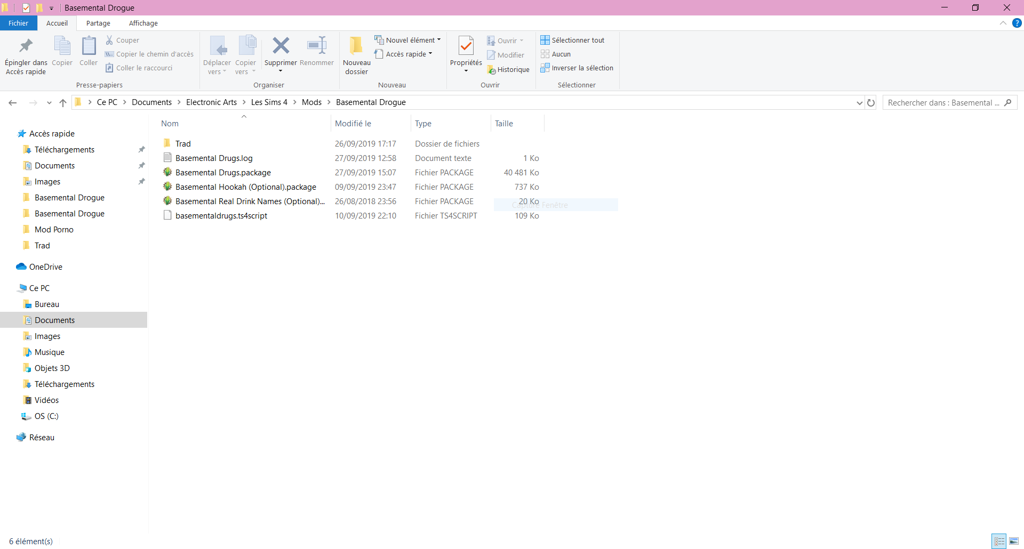Click Aucun to deselect all
This screenshot has height=549, width=1024.
coord(556,54)
